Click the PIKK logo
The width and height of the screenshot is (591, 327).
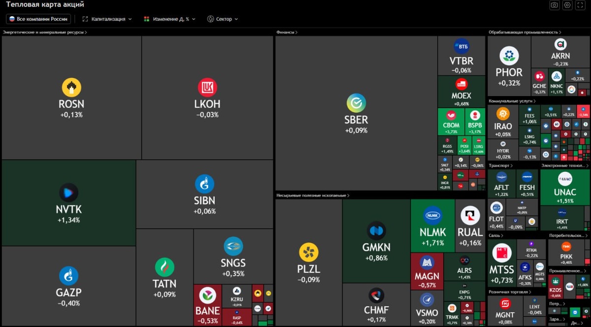coord(566,246)
